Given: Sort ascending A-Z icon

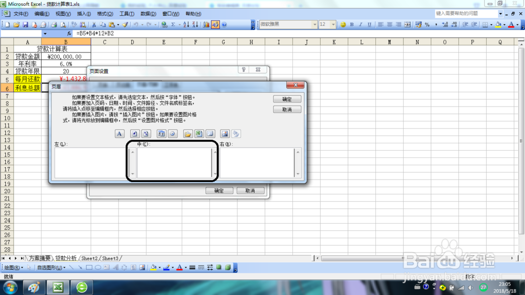Looking at the screenshot, I should coord(186,25).
